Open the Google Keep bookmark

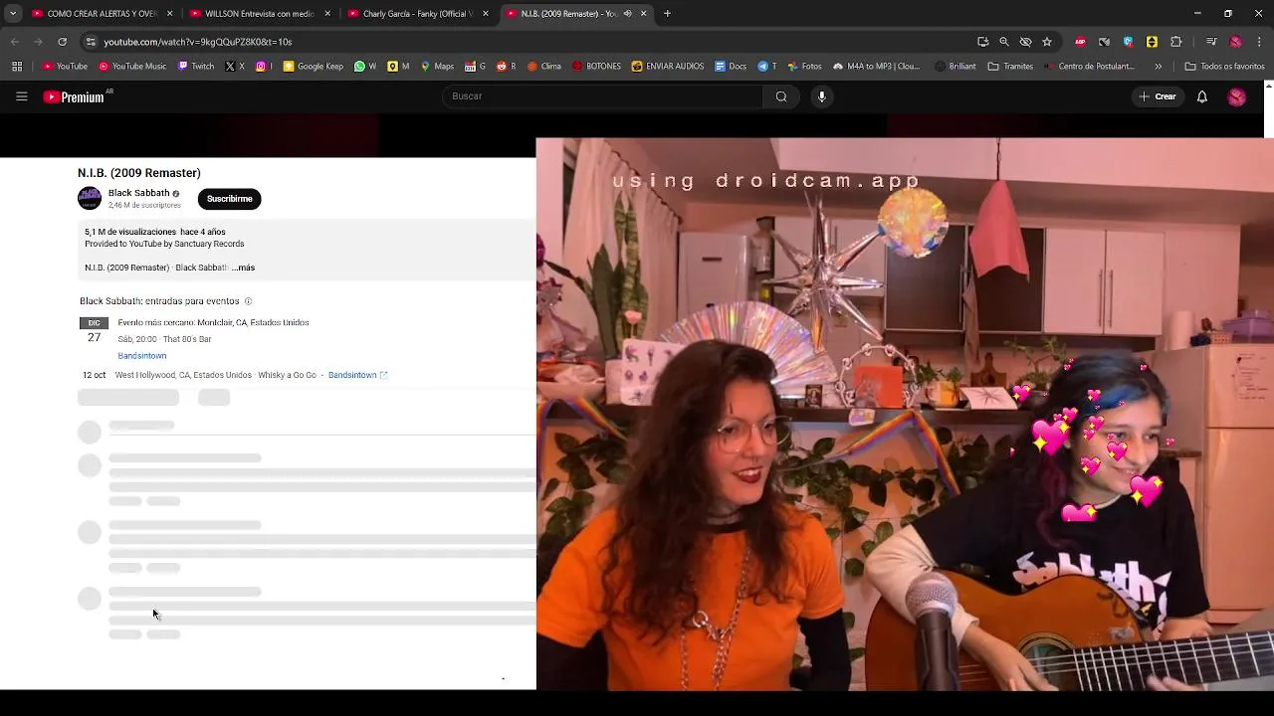point(314,67)
